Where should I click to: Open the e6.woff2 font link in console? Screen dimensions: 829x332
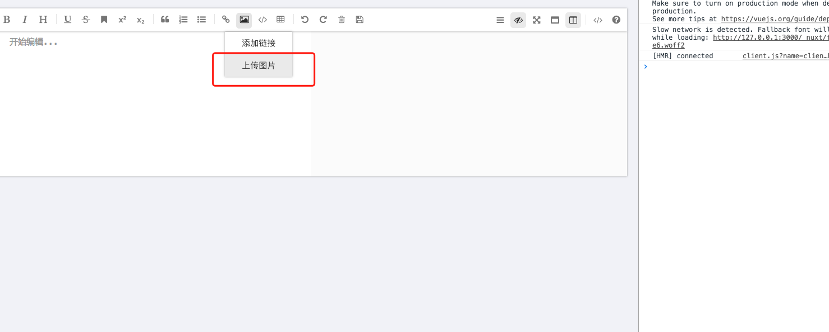668,45
